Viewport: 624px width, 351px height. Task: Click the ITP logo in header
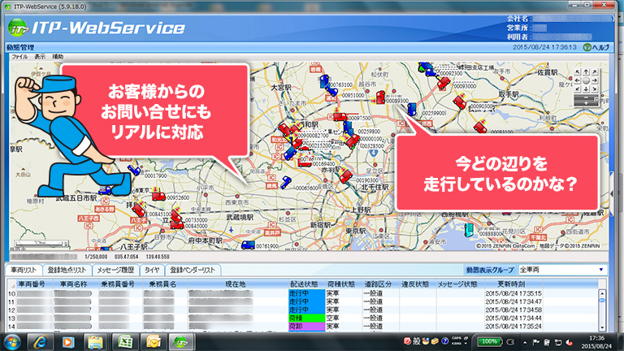click(18, 28)
